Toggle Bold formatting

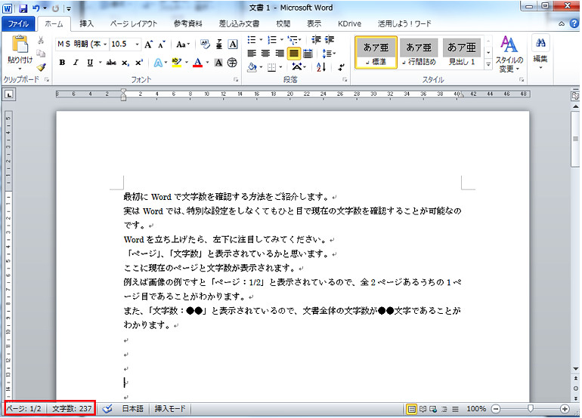(62, 63)
